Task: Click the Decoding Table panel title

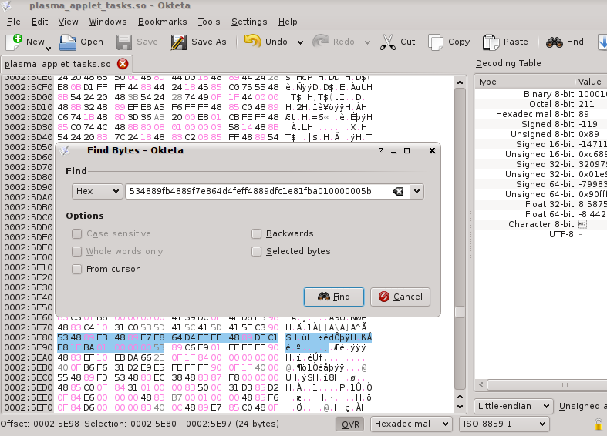Action: [x=508, y=63]
